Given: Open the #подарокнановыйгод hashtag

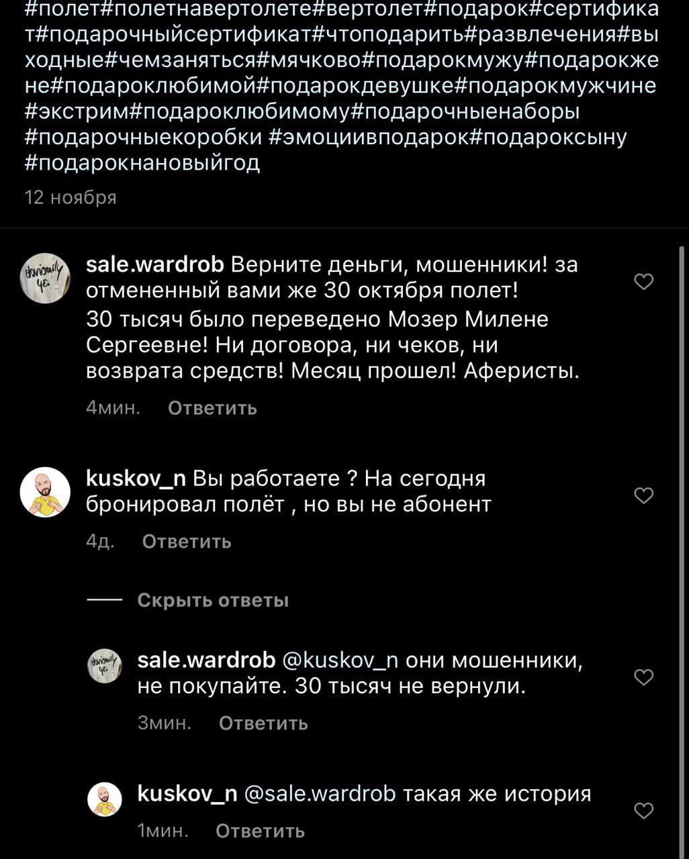Looking at the screenshot, I should point(142,163).
